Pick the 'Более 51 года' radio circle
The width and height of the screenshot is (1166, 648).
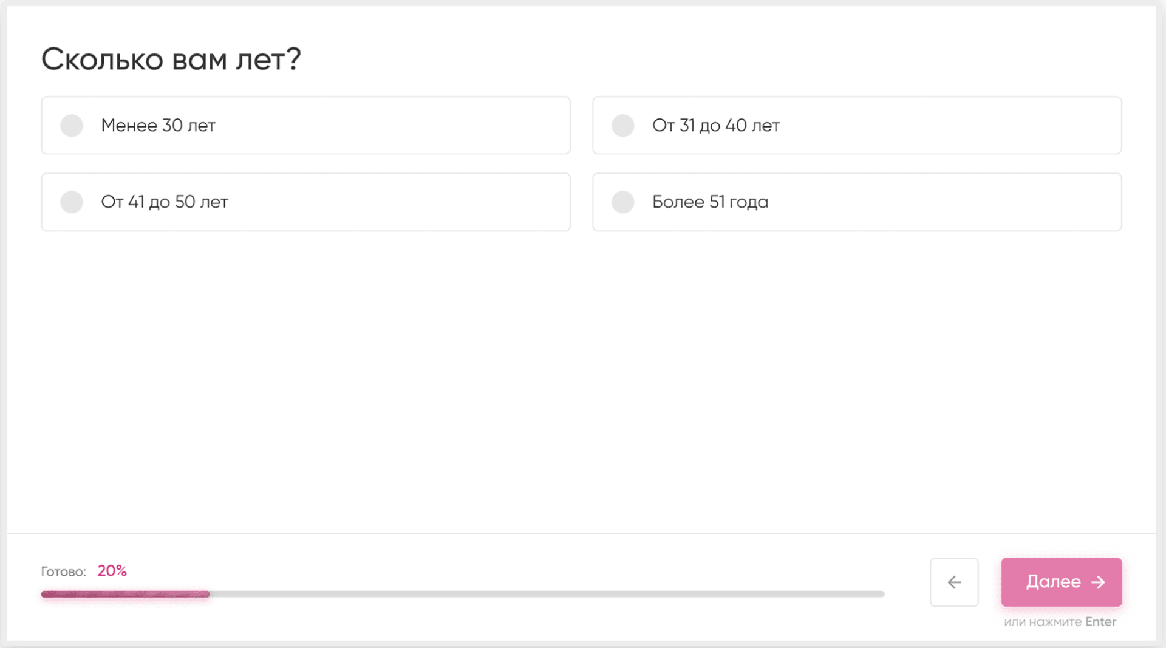click(x=622, y=202)
